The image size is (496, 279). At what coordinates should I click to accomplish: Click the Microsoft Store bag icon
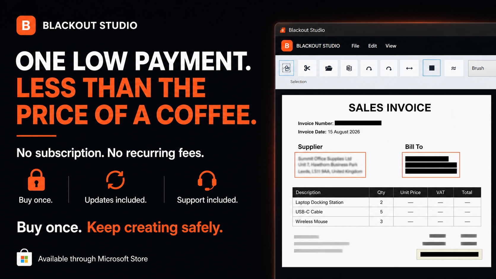[24, 258]
